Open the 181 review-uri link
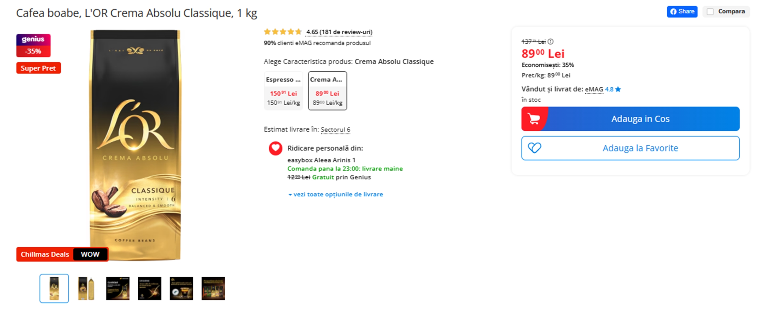This screenshot has height=310, width=765. click(x=339, y=32)
